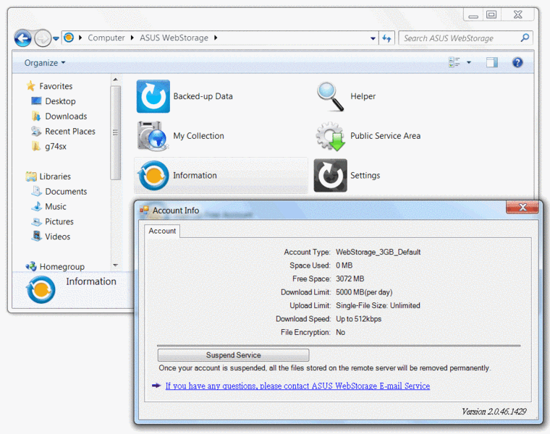Open the My Collection drive icon
550x434 pixels.
click(153, 136)
